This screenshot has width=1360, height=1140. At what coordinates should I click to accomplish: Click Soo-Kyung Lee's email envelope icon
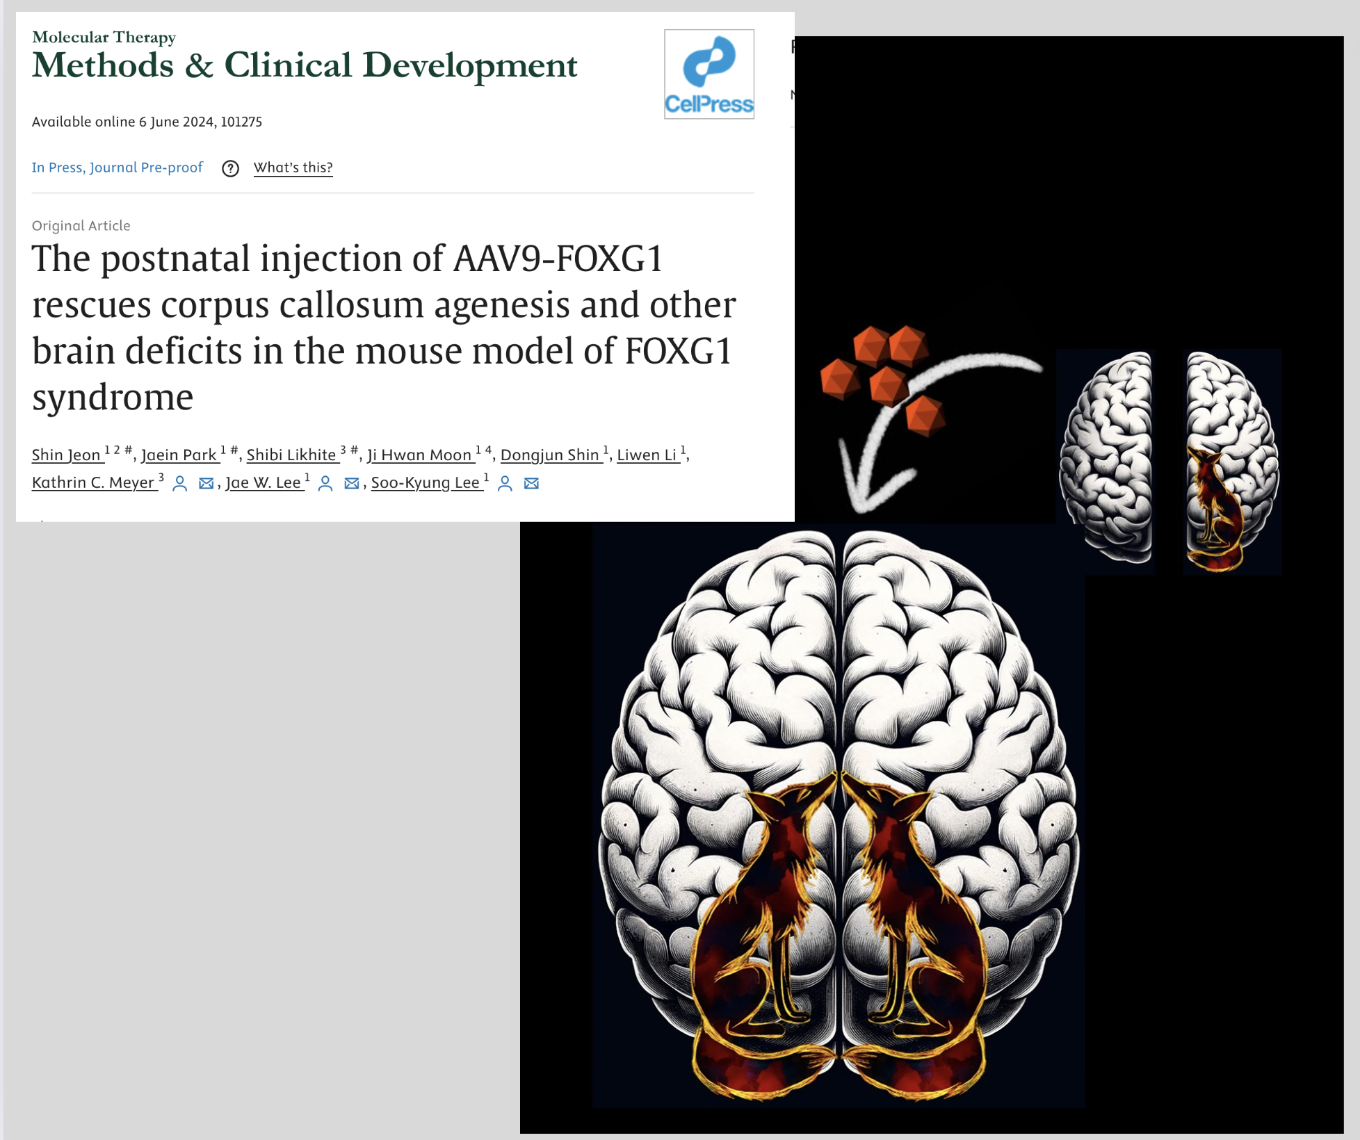click(531, 483)
